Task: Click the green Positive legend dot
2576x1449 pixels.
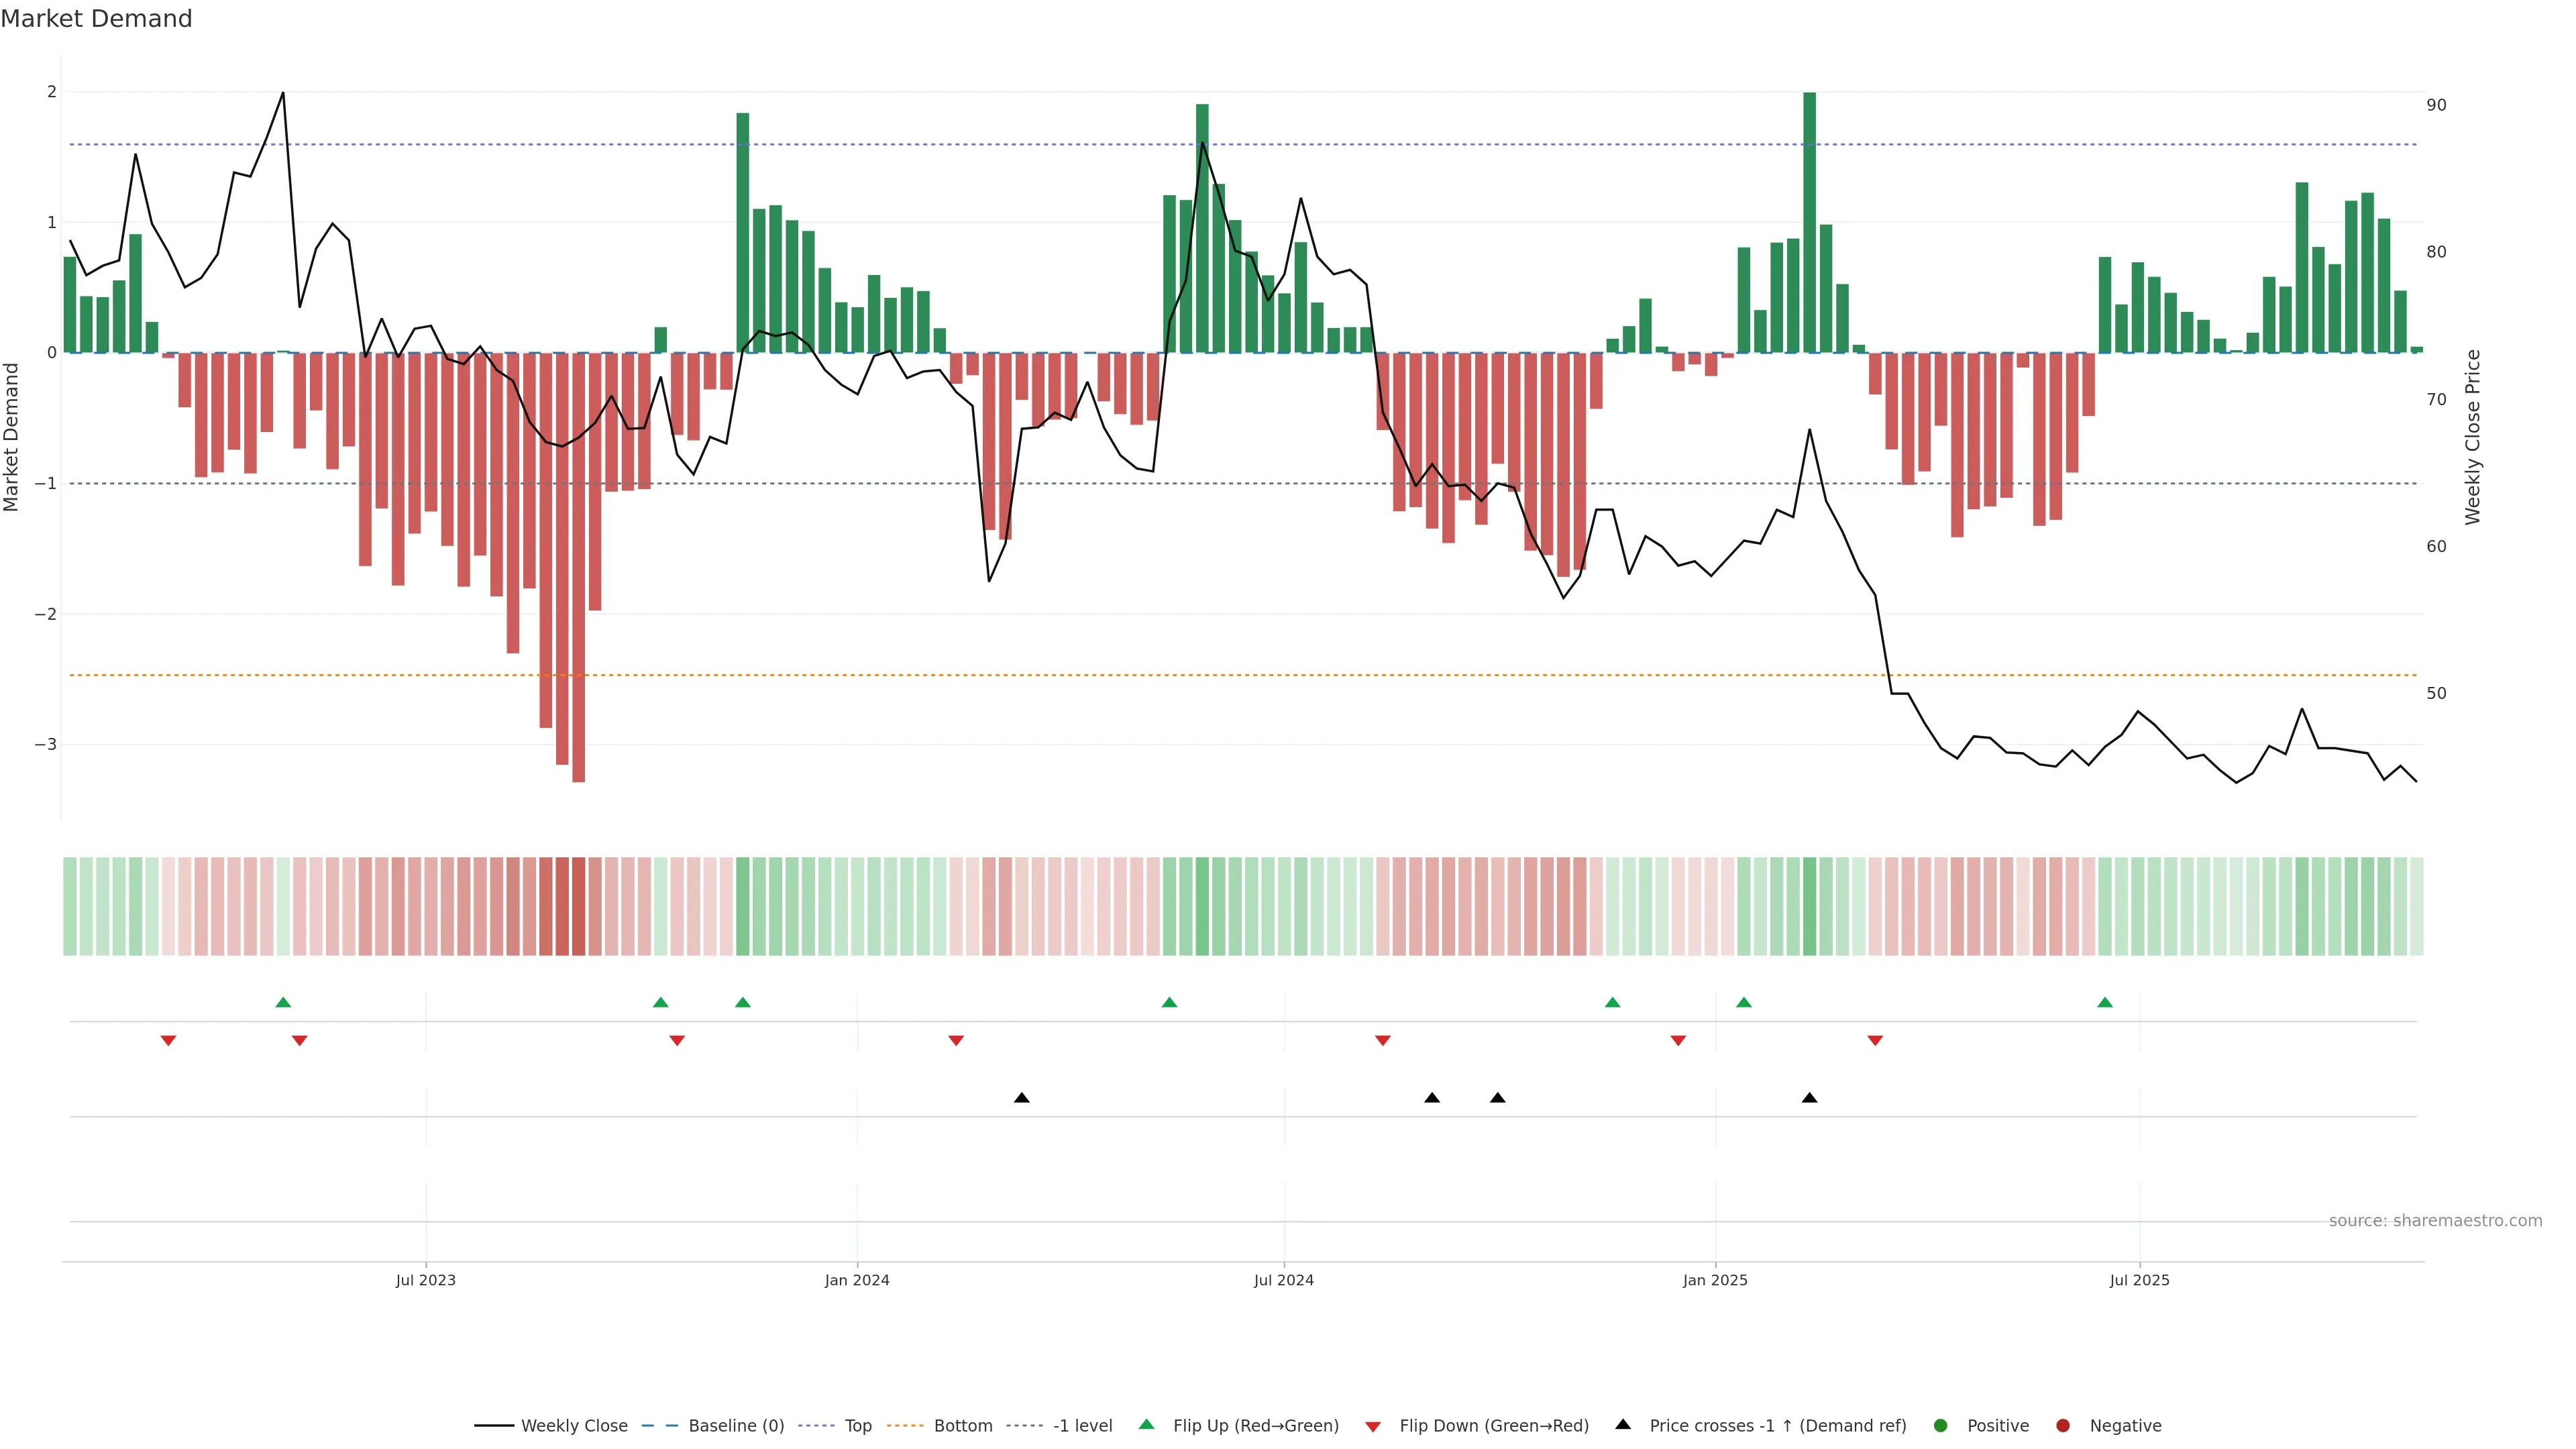Action: point(1941,1425)
